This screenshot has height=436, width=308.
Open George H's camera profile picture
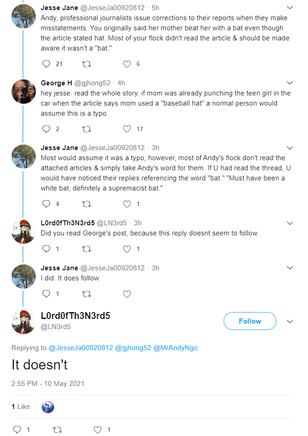coord(24,91)
